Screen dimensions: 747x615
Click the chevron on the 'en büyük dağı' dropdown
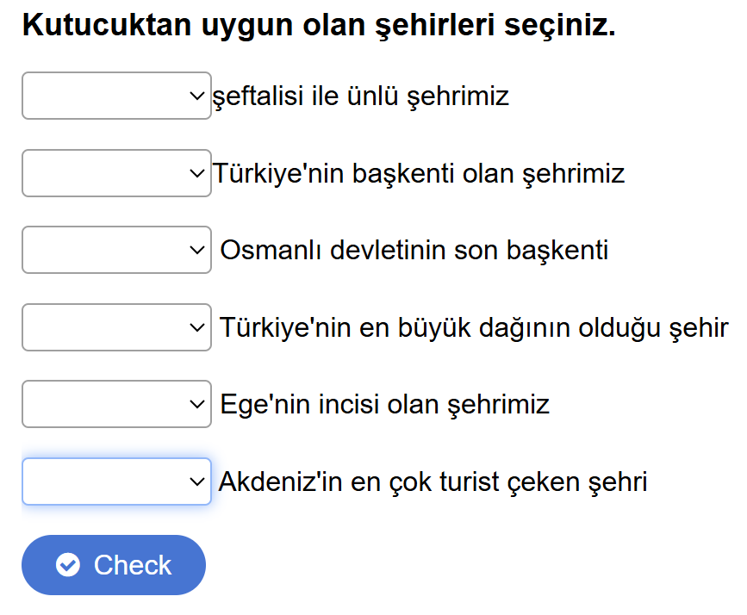click(x=196, y=327)
